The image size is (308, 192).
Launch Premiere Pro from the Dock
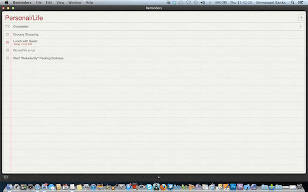[x=240, y=186]
